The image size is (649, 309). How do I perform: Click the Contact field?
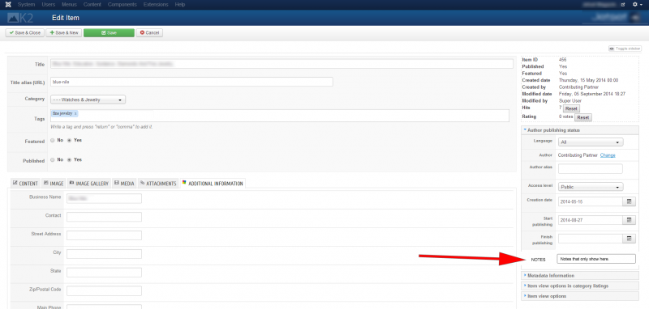pyautogui.click(x=105, y=217)
